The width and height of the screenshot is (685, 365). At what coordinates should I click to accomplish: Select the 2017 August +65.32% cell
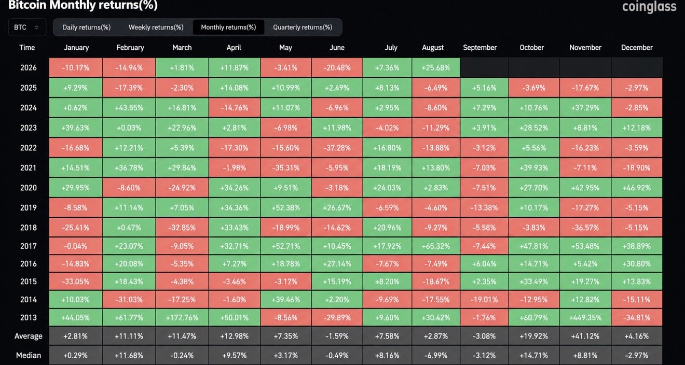pos(436,245)
